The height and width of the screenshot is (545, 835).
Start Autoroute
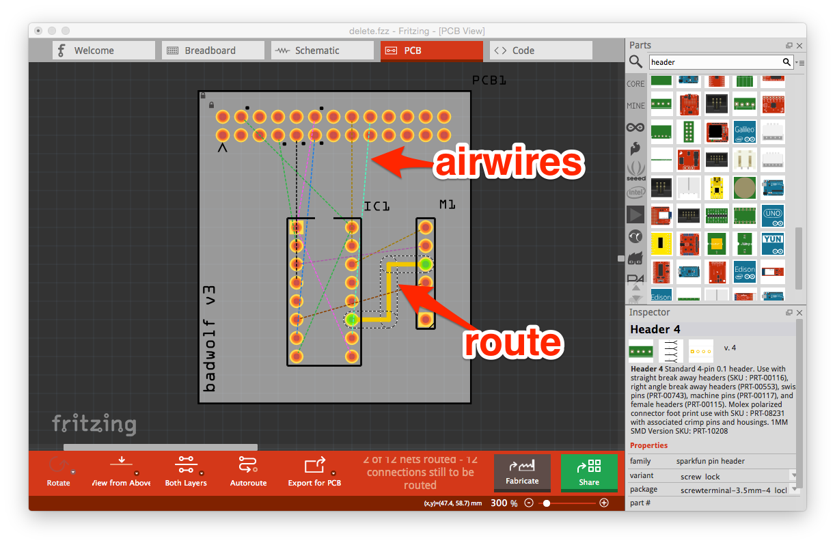(x=248, y=471)
